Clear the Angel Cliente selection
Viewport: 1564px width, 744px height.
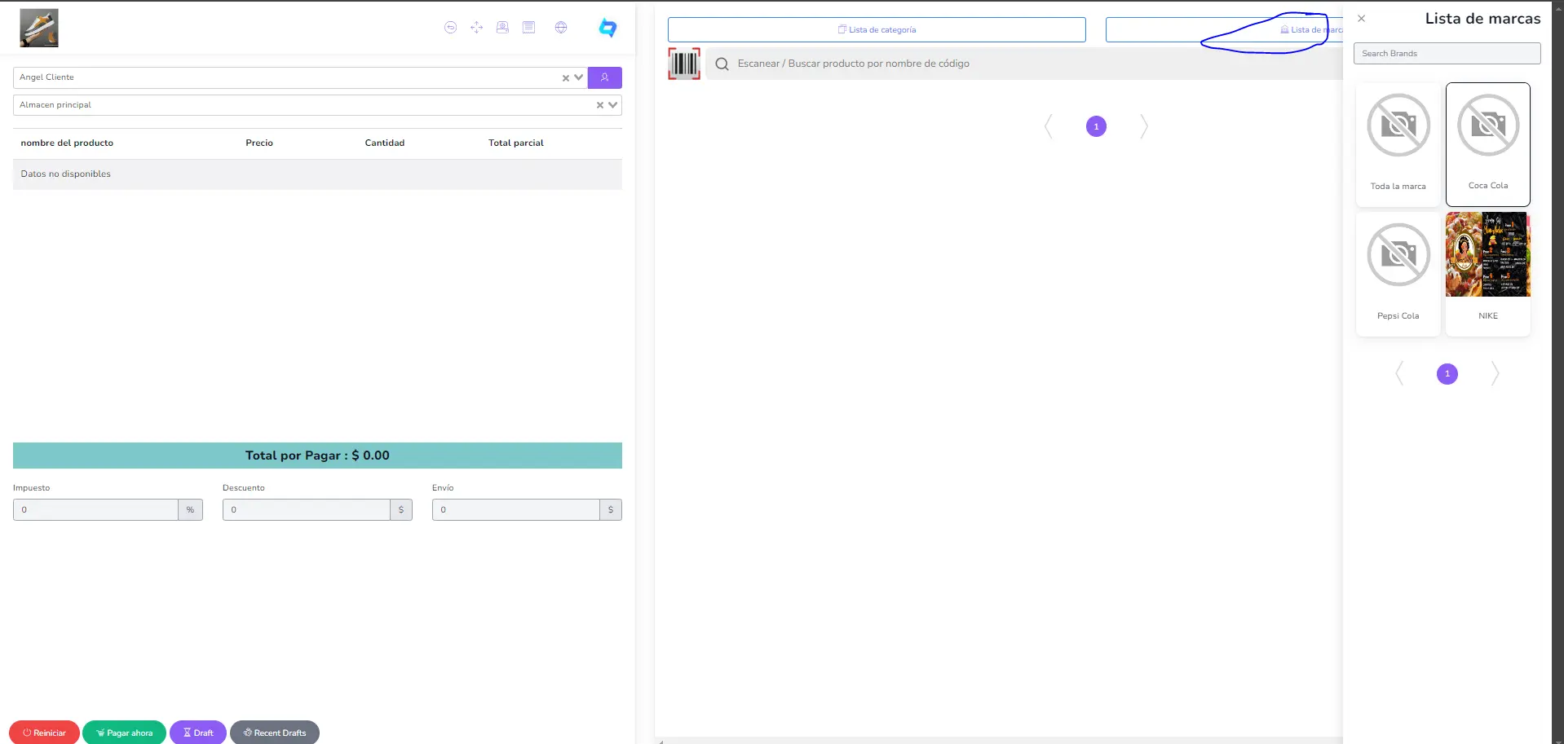[x=565, y=78]
